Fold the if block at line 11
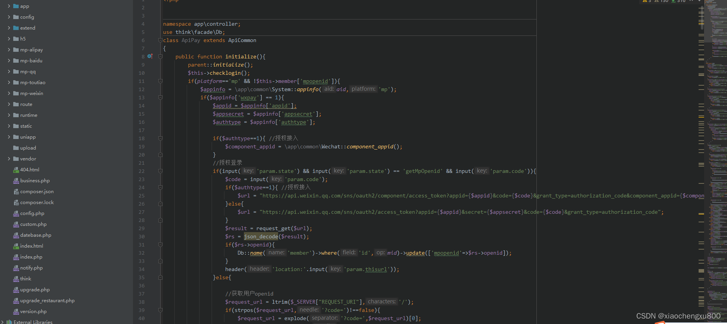 pos(160,81)
